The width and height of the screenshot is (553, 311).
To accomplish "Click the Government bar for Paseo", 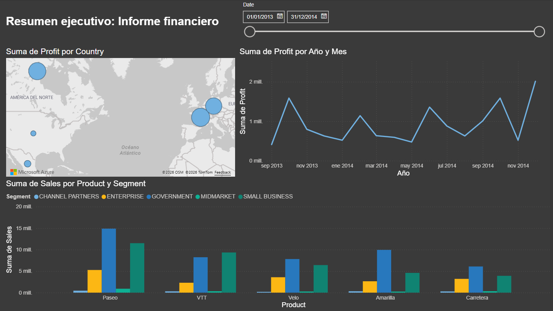I will tap(109, 261).
